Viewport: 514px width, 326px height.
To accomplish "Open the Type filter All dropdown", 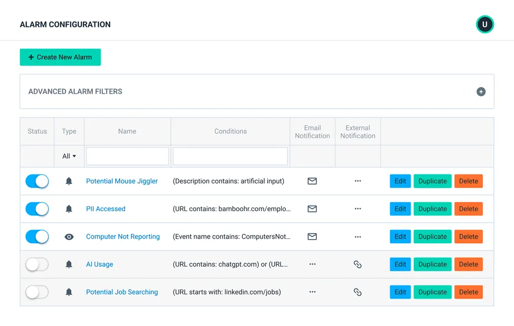I will point(69,156).
